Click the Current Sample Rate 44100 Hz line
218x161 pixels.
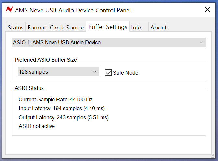point(55,99)
